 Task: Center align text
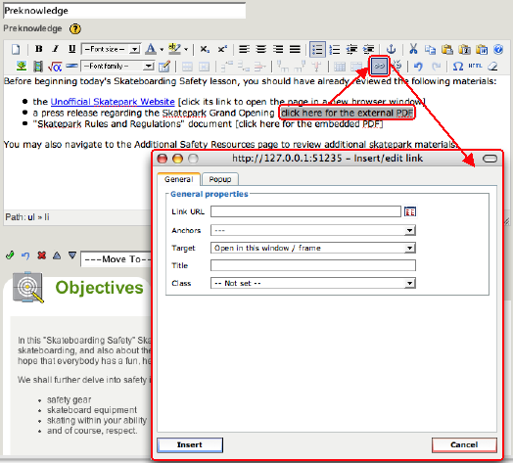click(260, 49)
